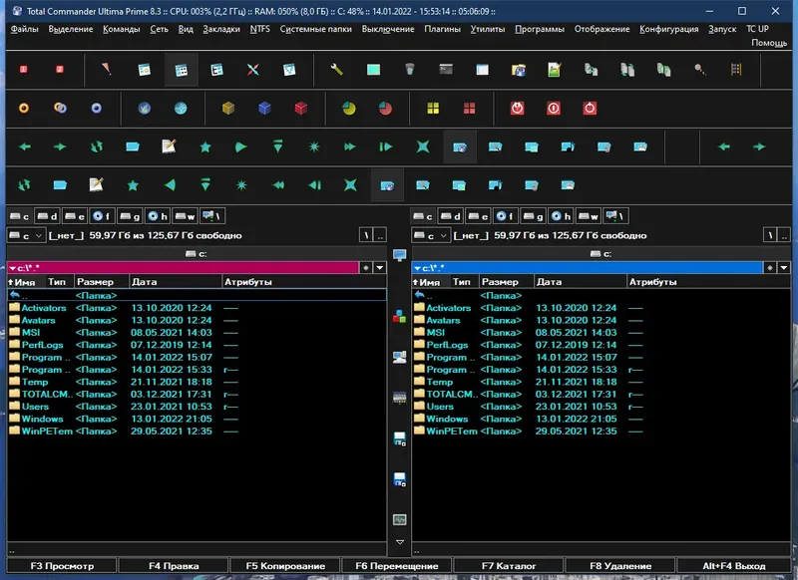This screenshot has width=798, height=580.
Task: Open right panel favorites hotlist asterisk button
Action: (x=769, y=268)
